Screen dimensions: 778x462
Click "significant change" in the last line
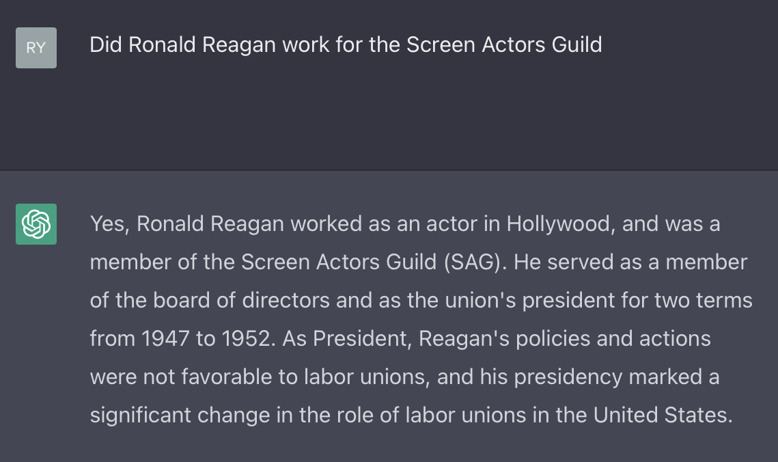[x=180, y=416]
